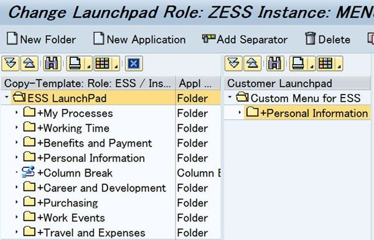Click layout grid icon in Copy-Template panel
This screenshot has width=374, height=240.
103,63
